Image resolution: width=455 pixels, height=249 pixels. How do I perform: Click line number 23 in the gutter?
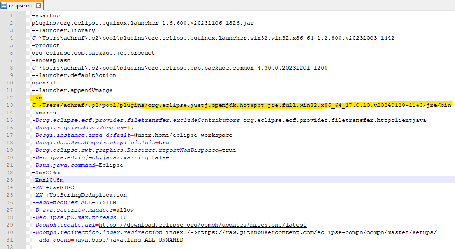point(10,180)
